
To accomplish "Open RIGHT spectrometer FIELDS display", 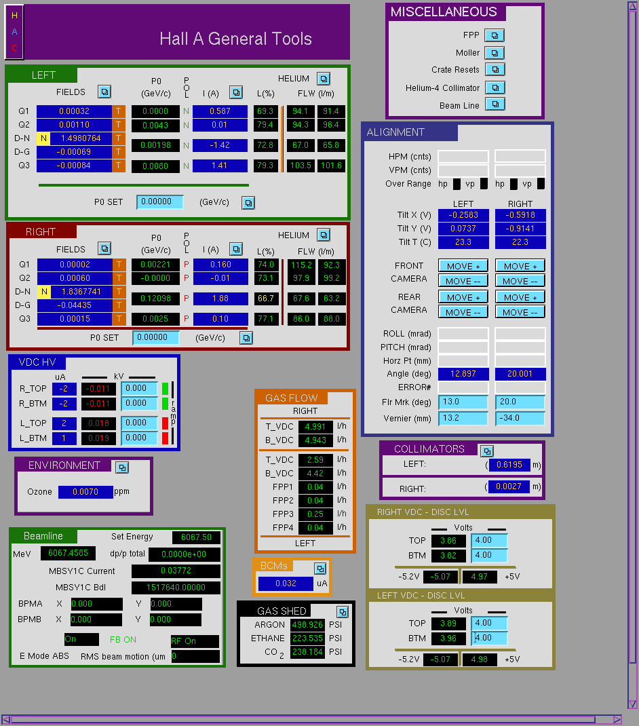I will [x=104, y=248].
